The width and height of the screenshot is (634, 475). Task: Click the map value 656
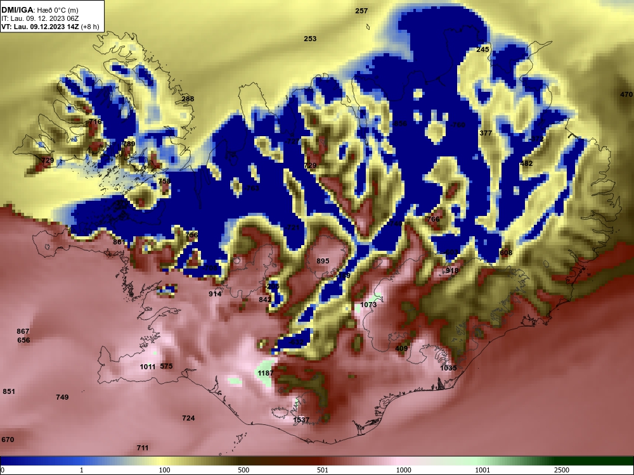point(24,340)
